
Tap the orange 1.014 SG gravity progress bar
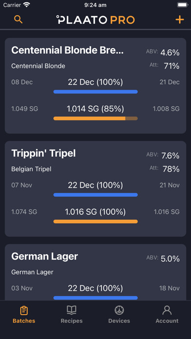(x=95, y=118)
